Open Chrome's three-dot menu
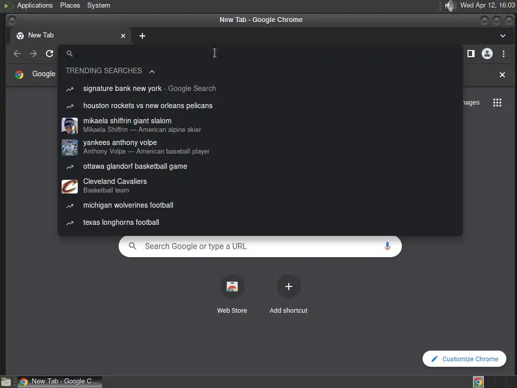 [503, 54]
